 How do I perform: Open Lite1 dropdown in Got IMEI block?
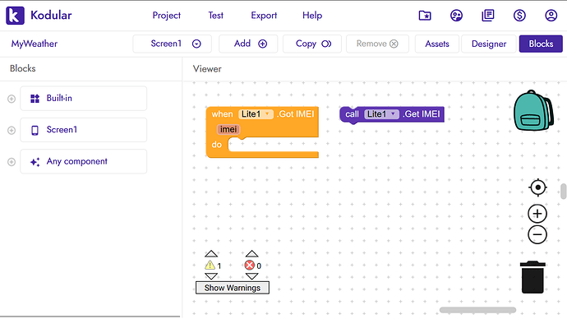pyautogui.click(x=256, y=114)
